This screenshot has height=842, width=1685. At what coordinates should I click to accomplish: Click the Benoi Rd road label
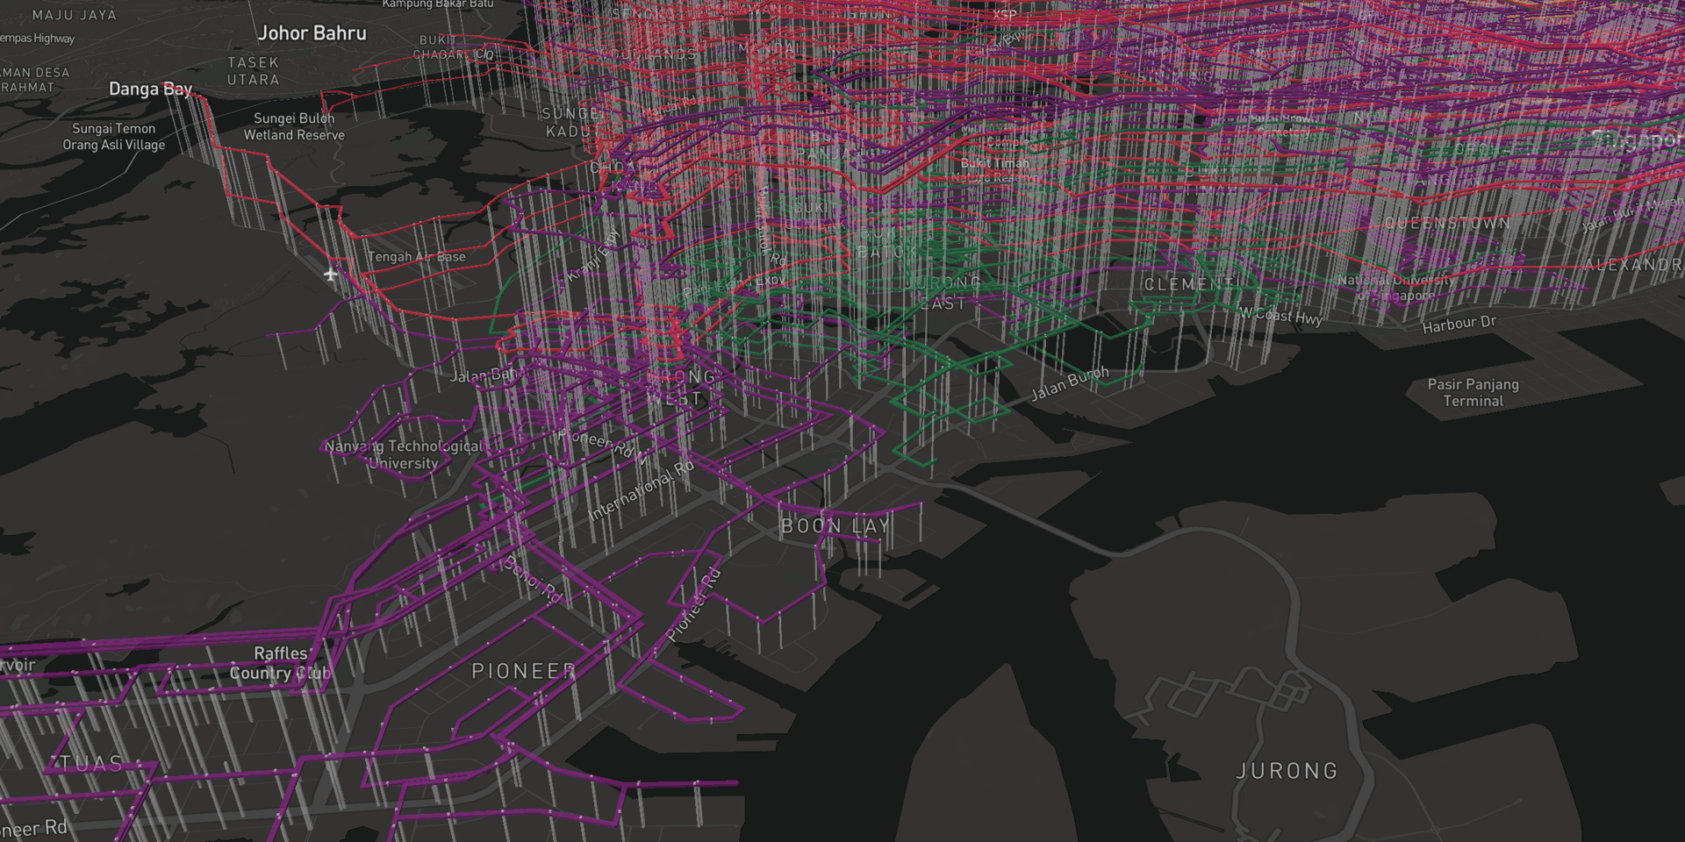[532, 579]
